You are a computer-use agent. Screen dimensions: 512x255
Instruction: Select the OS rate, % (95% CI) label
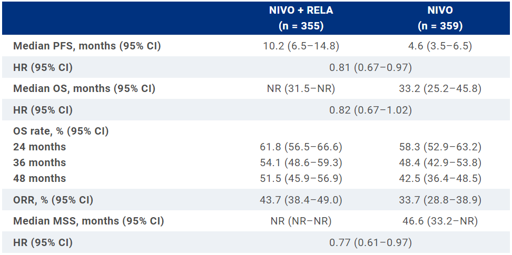61,131
